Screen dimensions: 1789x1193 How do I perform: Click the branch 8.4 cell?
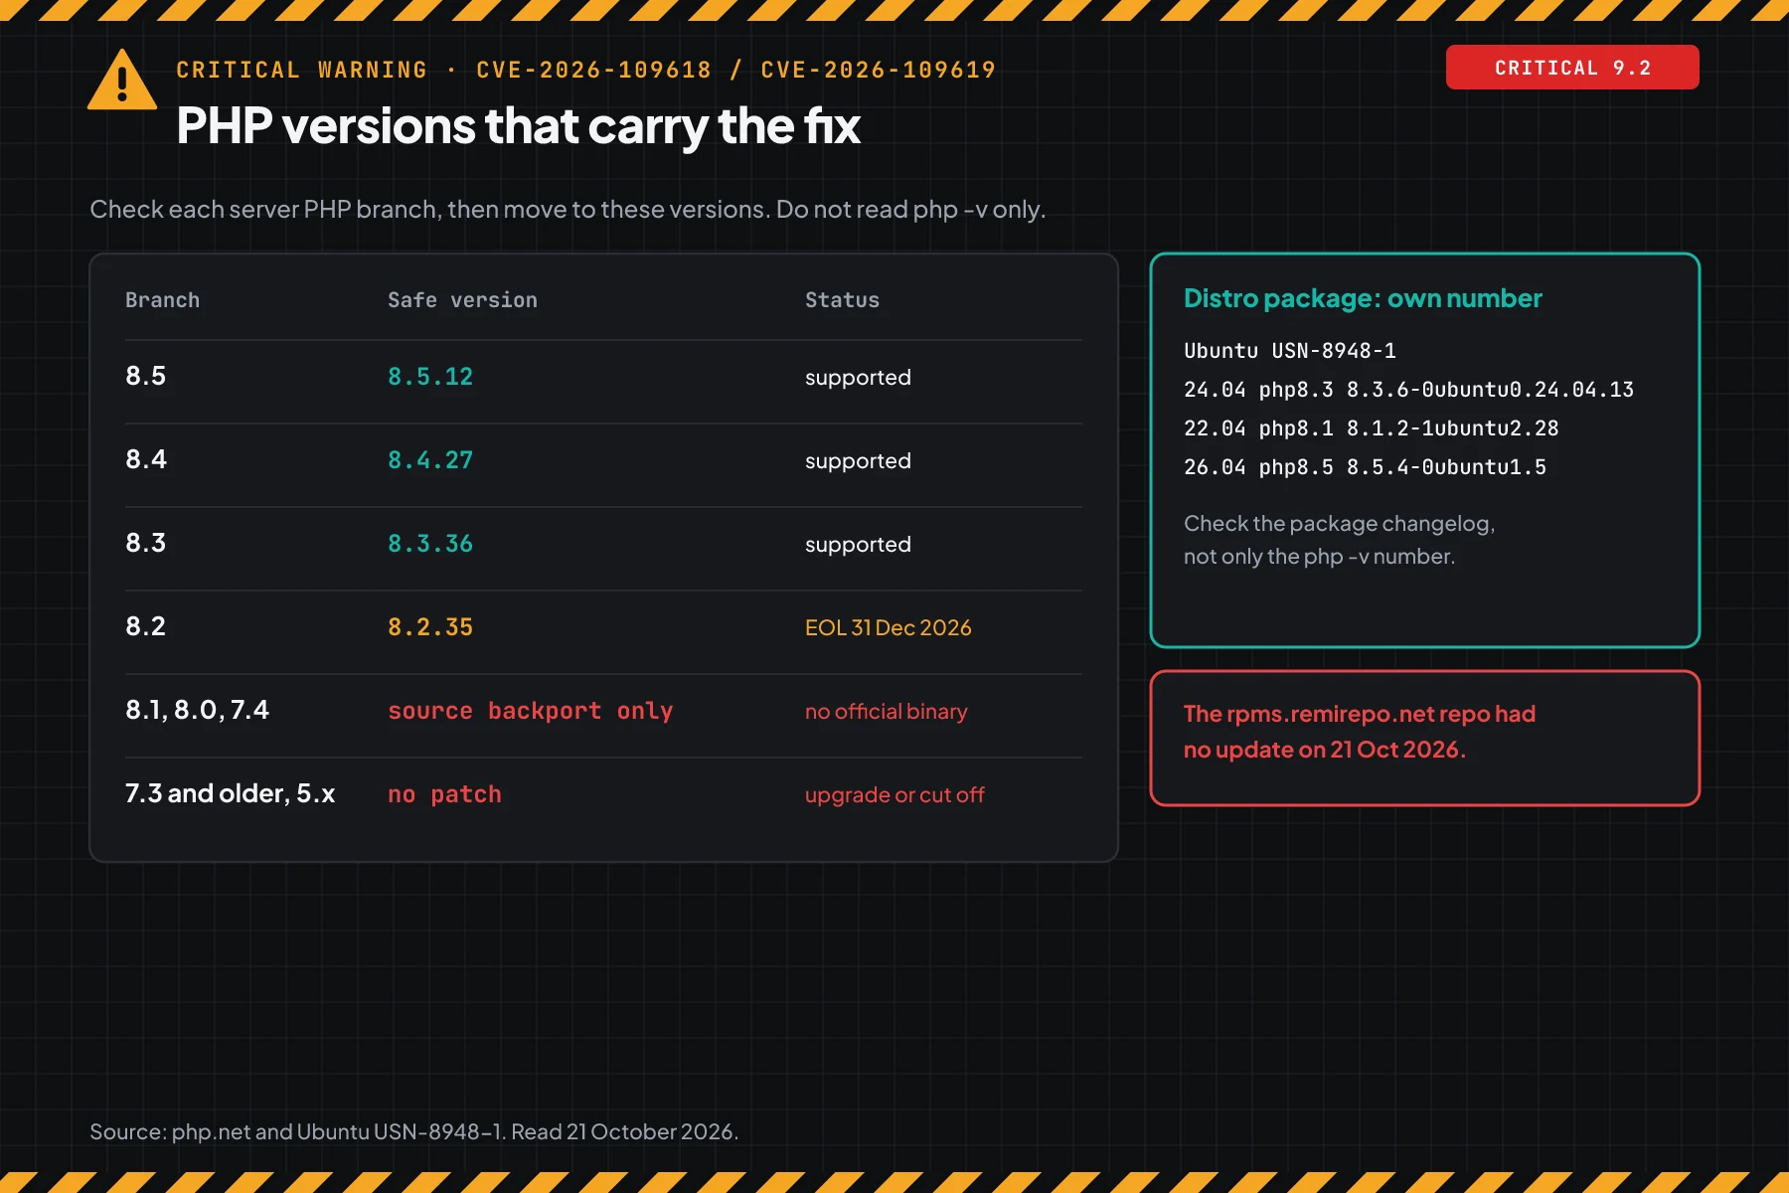146,459
